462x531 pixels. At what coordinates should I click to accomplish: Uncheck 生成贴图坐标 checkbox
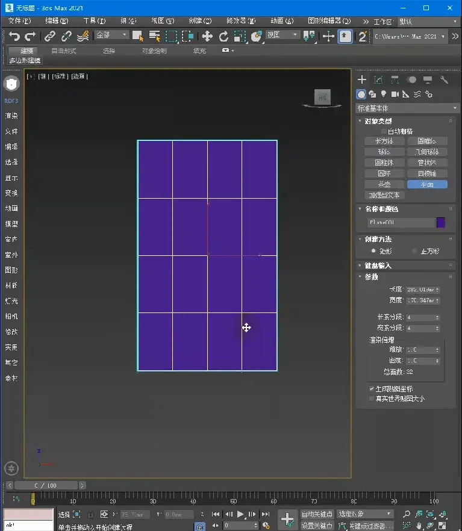coord(372,389)
